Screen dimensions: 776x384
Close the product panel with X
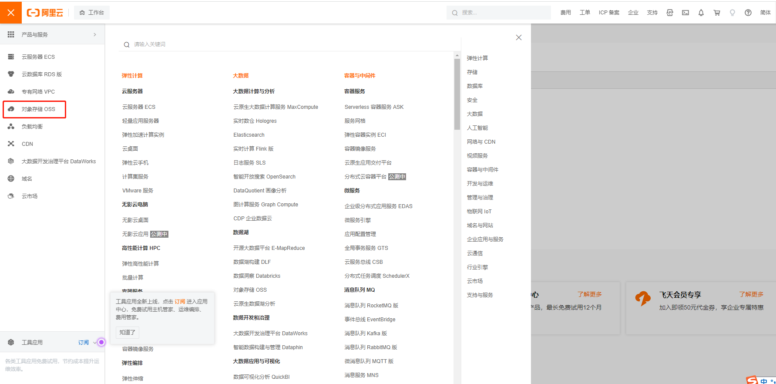(x=519, y=37)
